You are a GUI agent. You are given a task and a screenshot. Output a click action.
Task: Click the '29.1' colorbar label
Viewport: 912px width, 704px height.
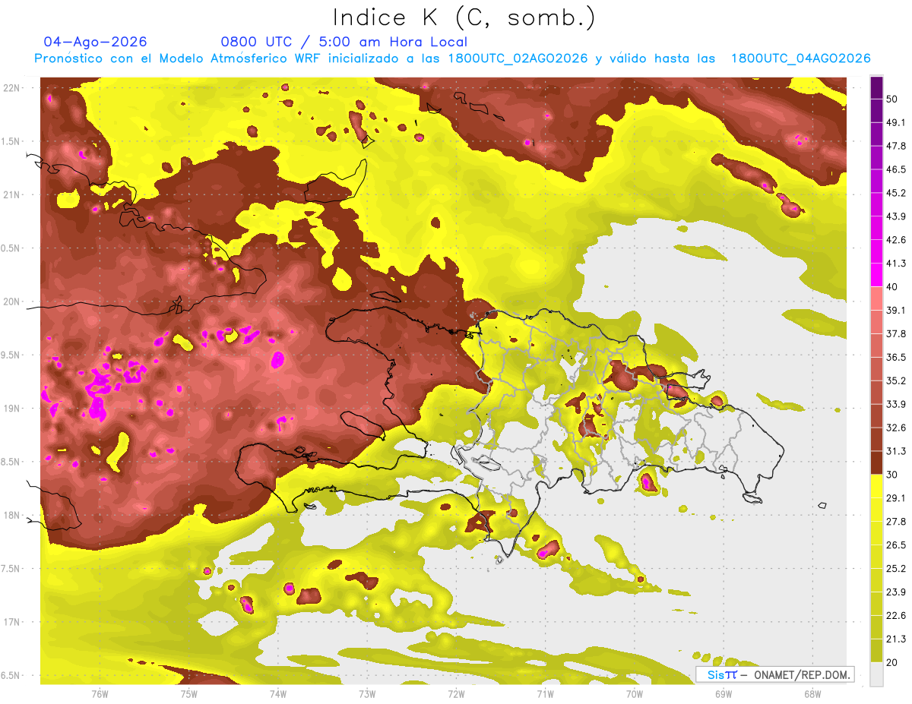pos(896,498)
